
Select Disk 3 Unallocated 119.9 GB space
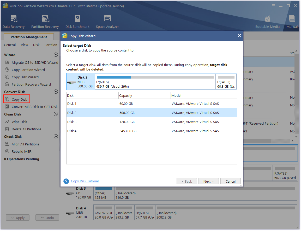click(x=206, y=193)
